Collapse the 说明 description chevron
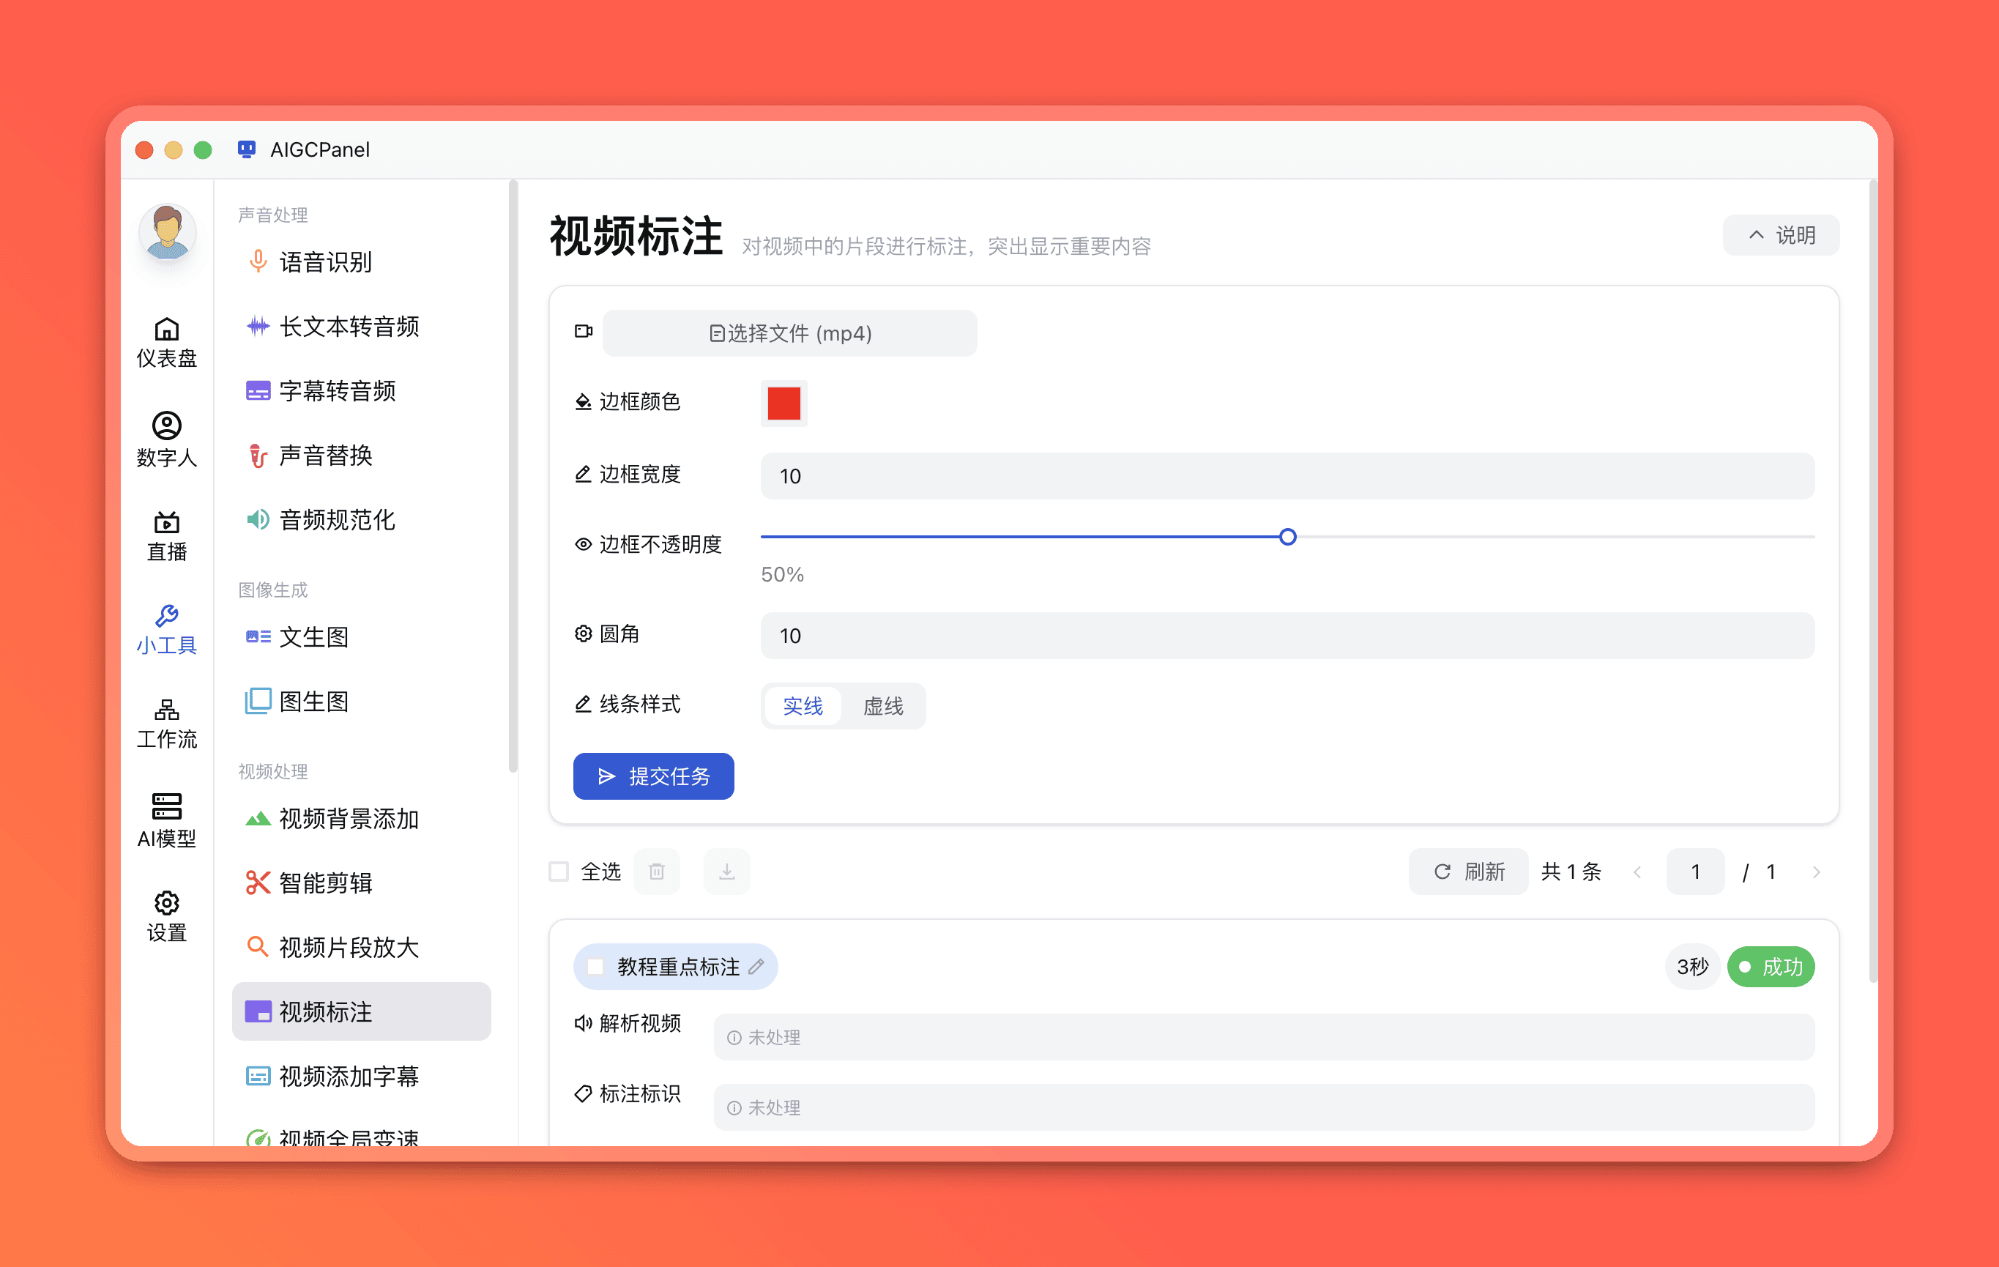Viewport: 1999px width, 1267px height. 1757,235
